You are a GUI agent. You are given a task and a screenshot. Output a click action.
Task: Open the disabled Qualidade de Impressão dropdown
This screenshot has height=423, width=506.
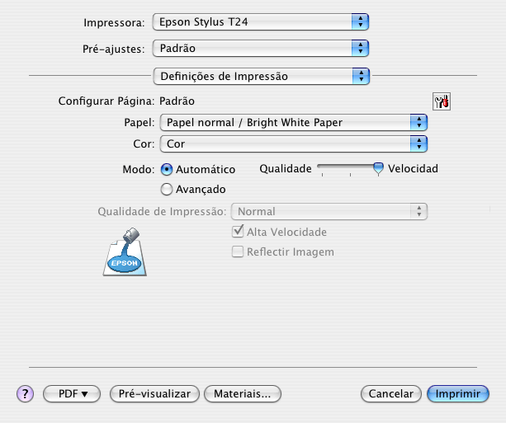(329, 211)
